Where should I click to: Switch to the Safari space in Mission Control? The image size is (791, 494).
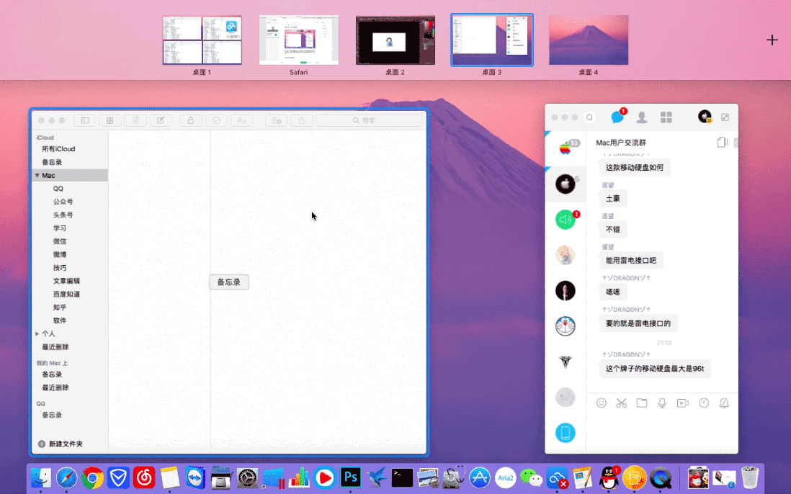pyautogui.click(x=298, y=40)
